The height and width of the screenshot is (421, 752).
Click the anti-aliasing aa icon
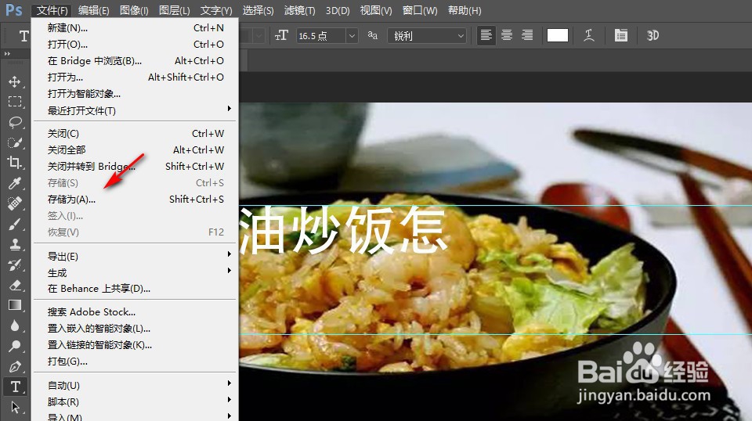tap(373, 35)
